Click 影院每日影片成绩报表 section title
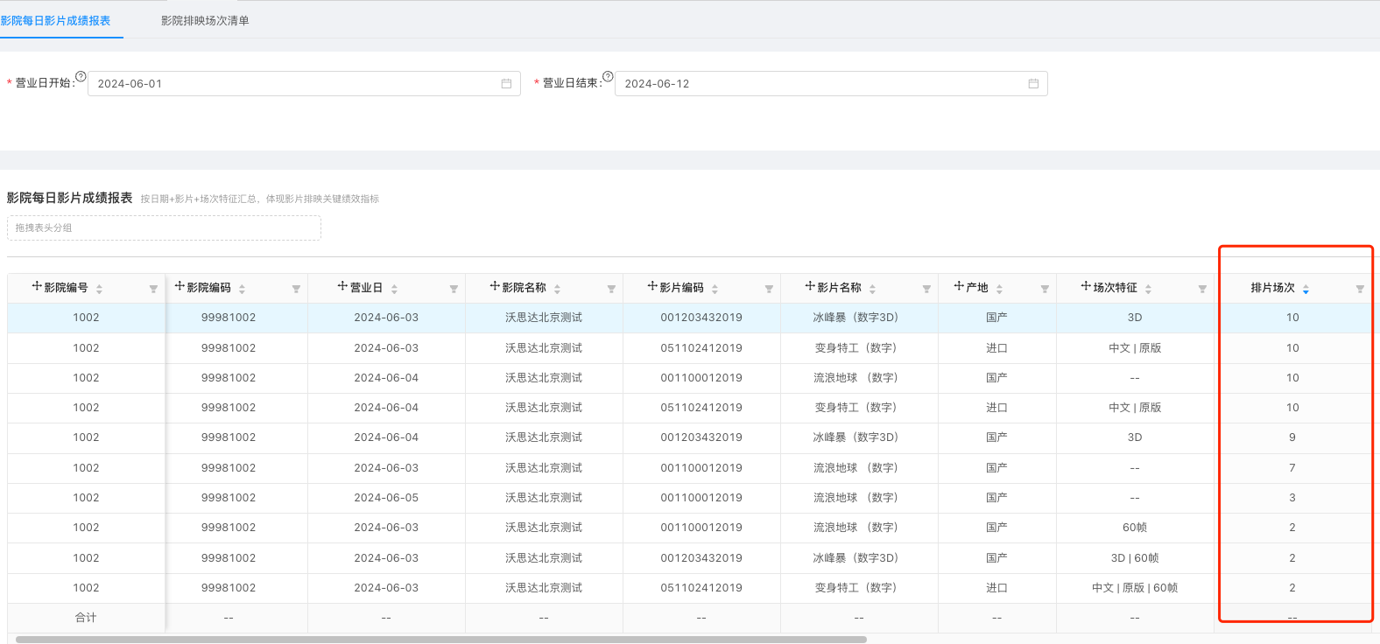The height and width of the screenshot is (644, 1380). (x=69, y=198)
